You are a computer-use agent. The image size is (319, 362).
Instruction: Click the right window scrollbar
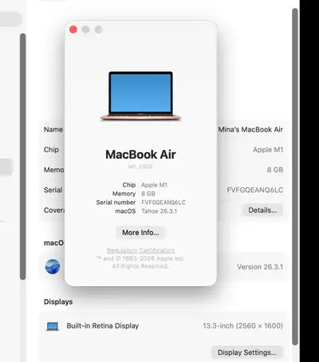point(295,177)
